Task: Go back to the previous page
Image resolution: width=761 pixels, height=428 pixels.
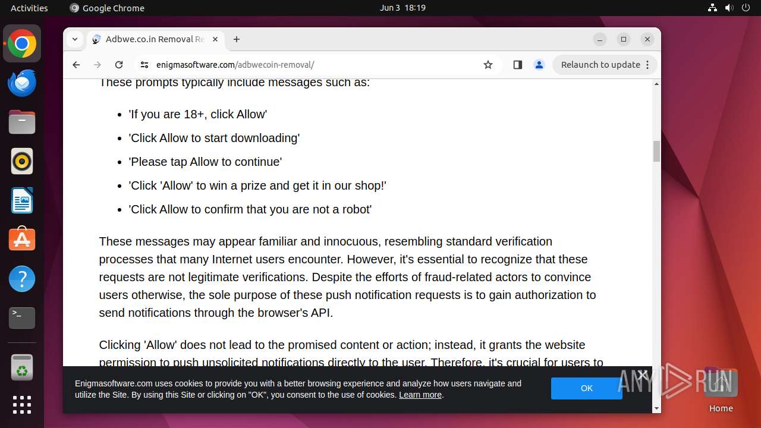Action: pyautogui.click(x=76, y=65)
